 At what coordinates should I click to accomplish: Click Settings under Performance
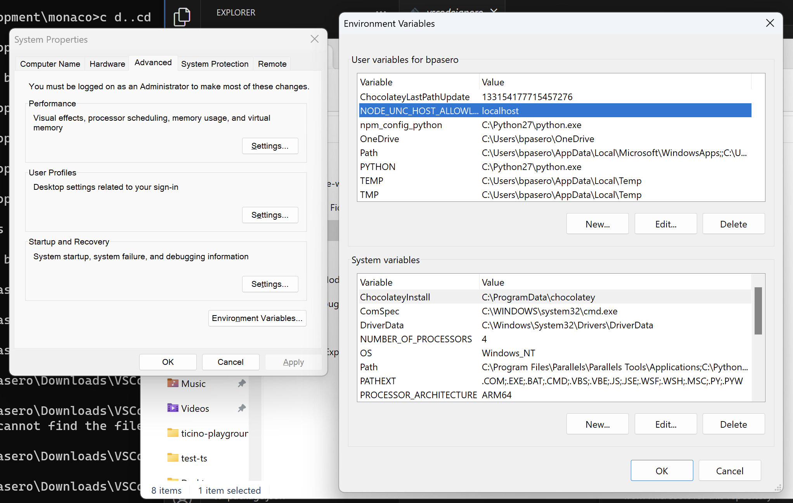pos(270,146)
